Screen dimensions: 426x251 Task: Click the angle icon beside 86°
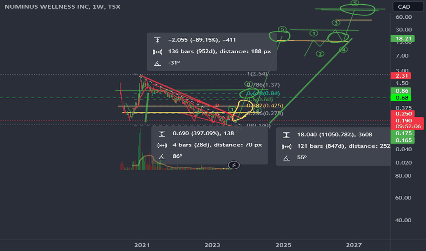[162, 157]
